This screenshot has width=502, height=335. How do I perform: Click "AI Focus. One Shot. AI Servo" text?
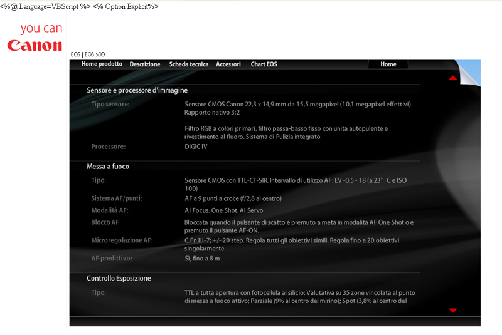224,210
